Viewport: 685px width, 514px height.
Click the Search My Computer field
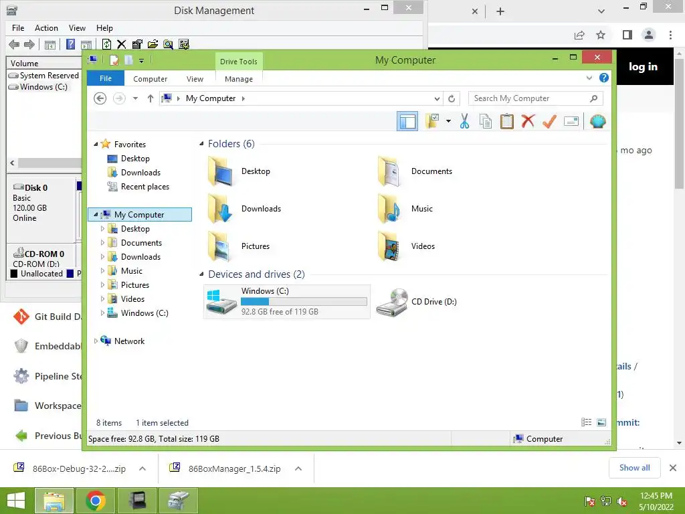[536, 98]
